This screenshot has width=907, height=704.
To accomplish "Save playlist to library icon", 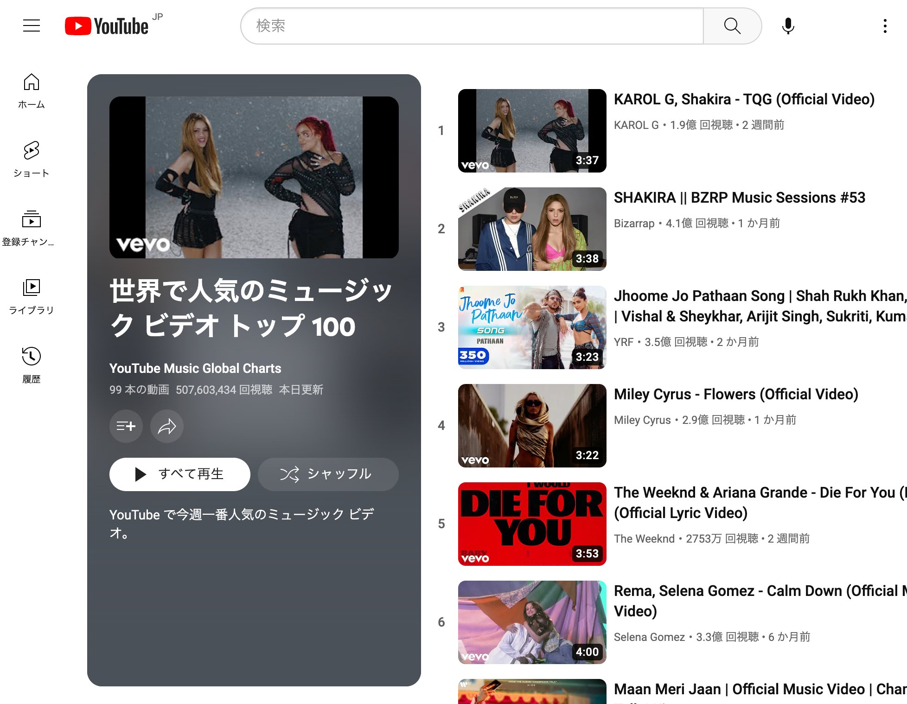I will point(126,426).
